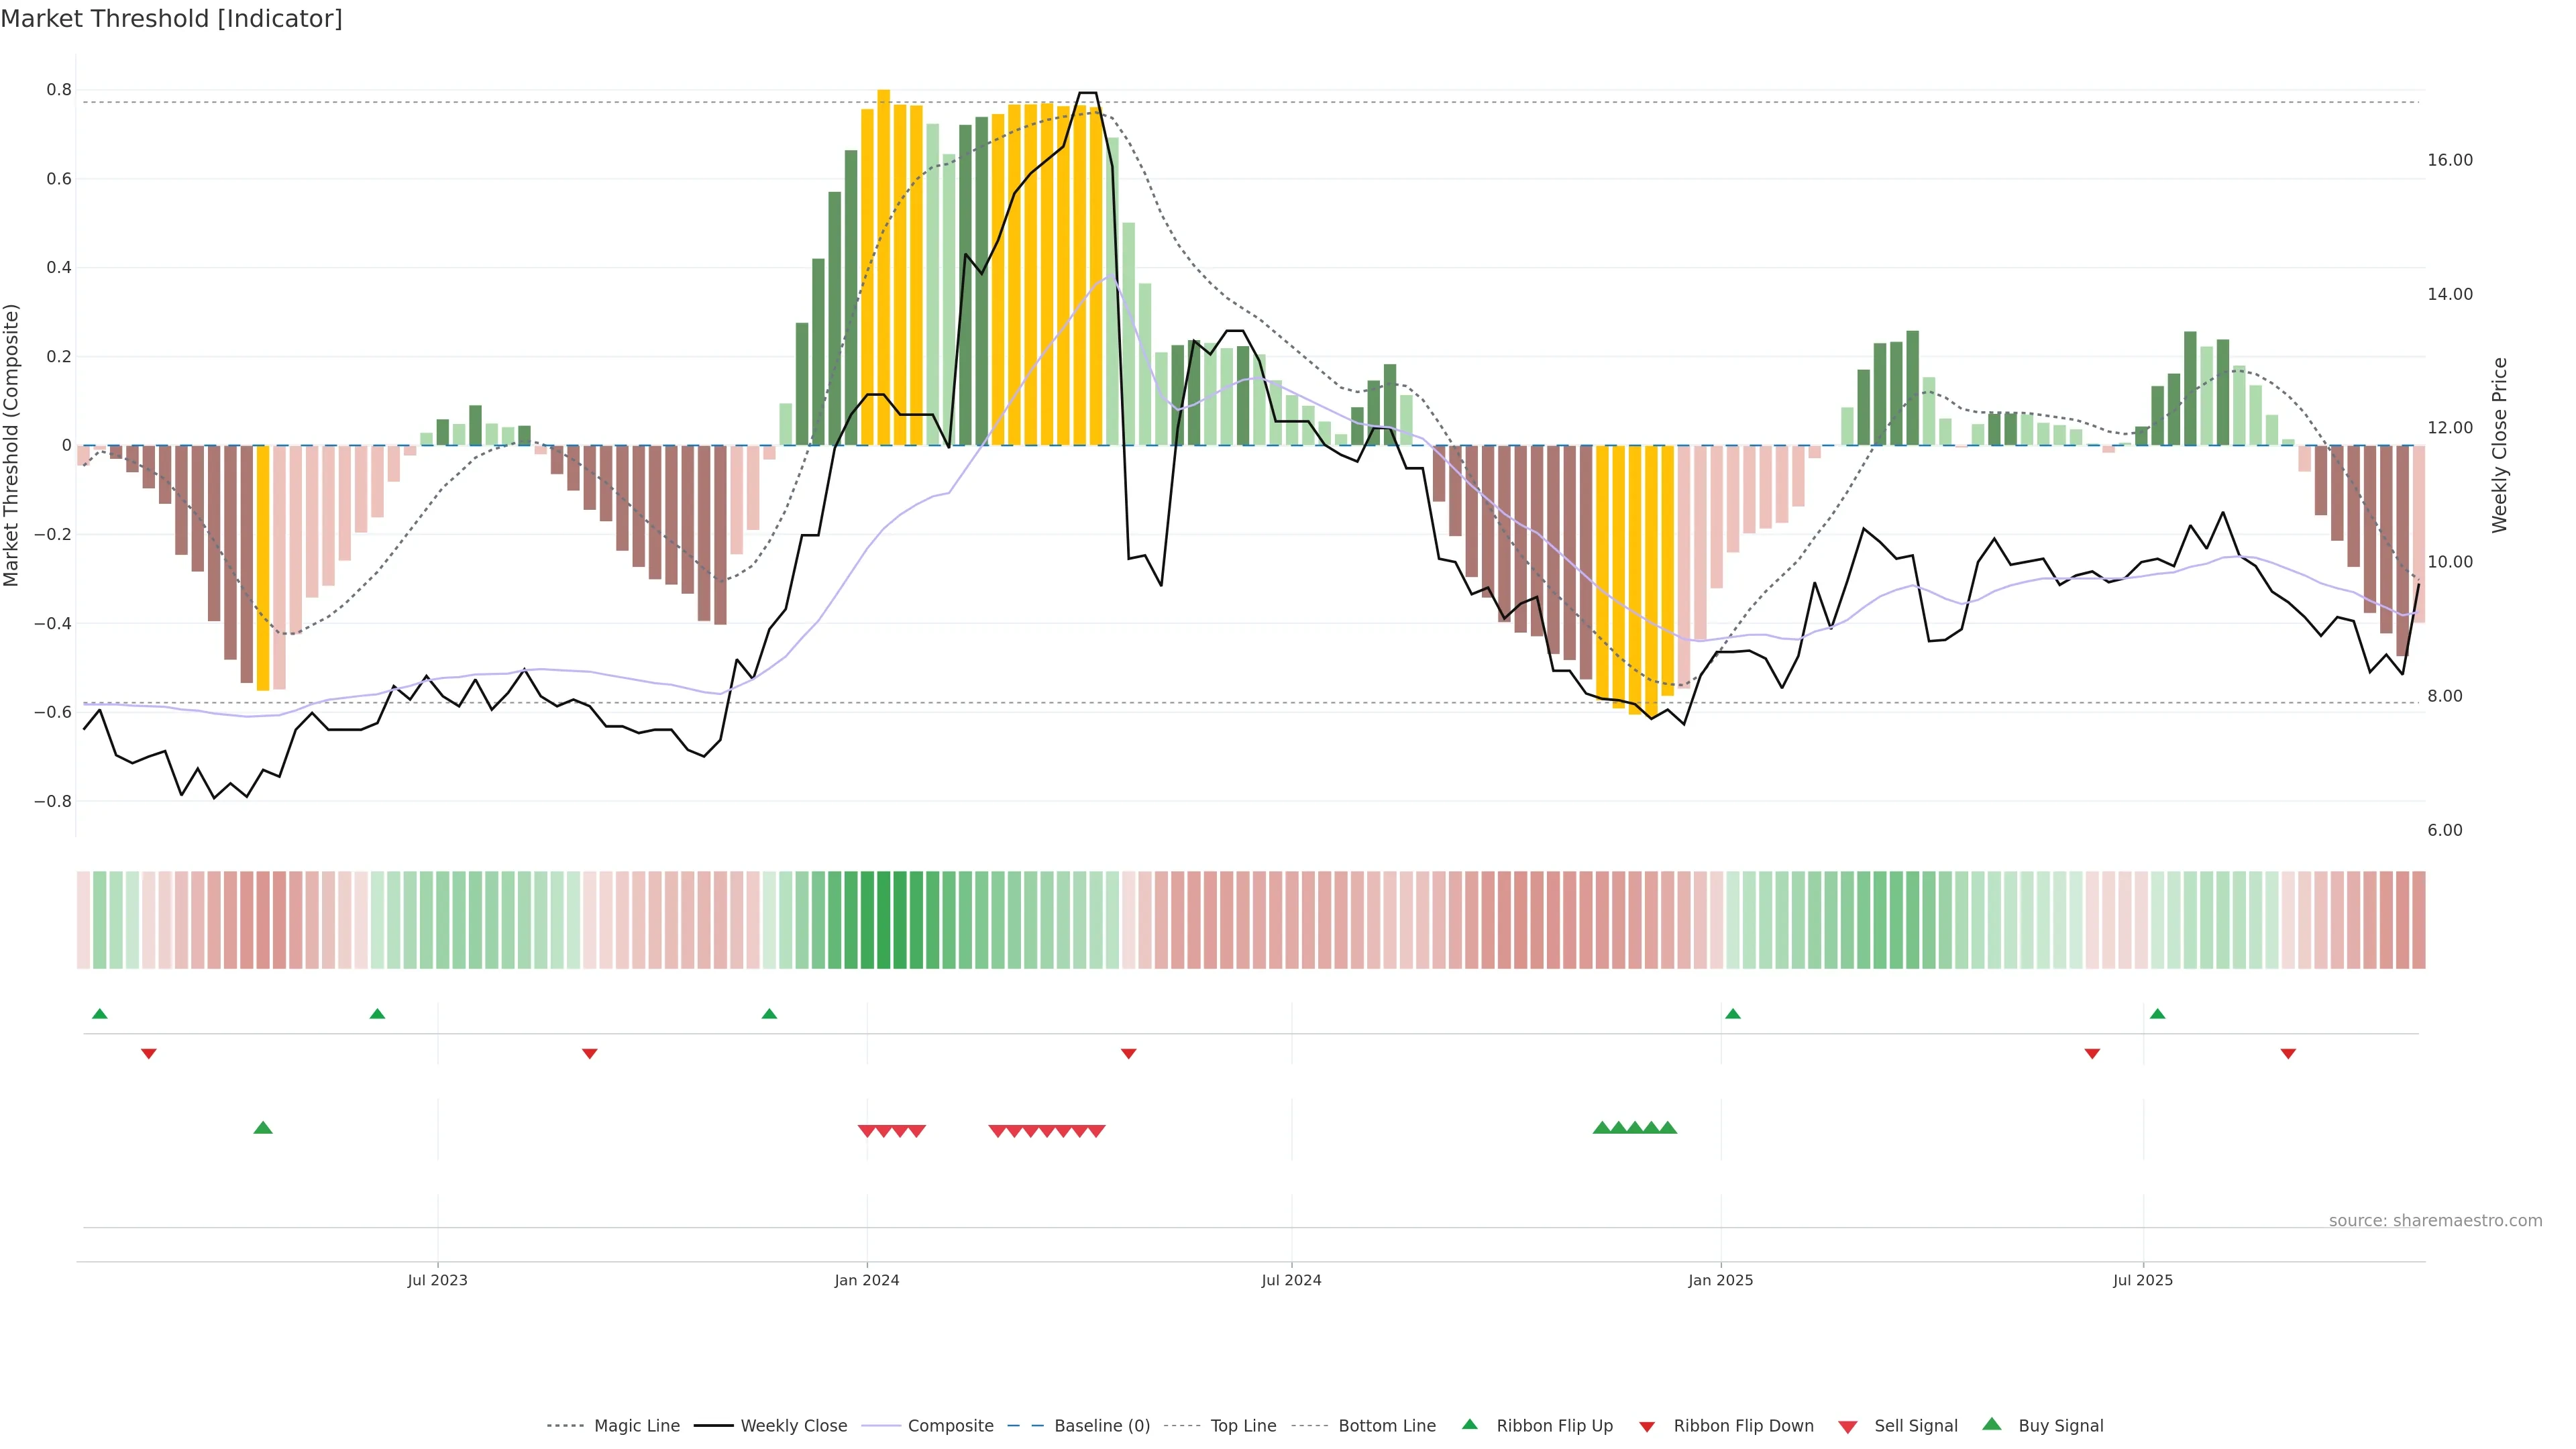The image size is (2576, 1449).
Task: Click the Jan 2024 x-axis label
Action: pos(867,1280)
